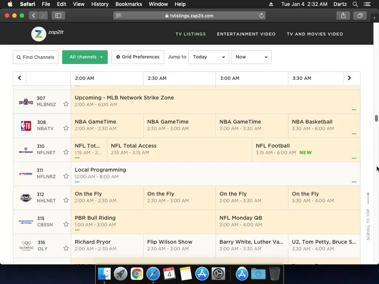Open Reader view icon in address bar

click(118, 16)
